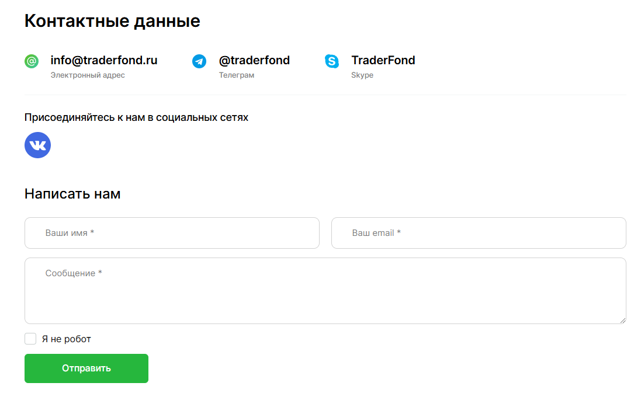
Task: Click the TraderFond Skype name
Action: point(383,60)
